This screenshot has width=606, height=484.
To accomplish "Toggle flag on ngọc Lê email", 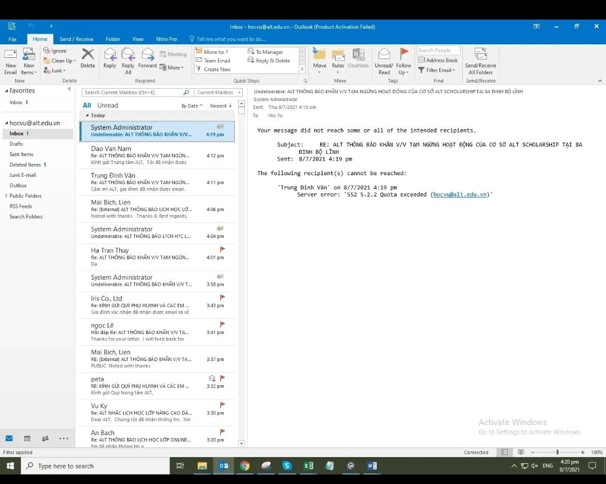I will click(x=222, y=325).
